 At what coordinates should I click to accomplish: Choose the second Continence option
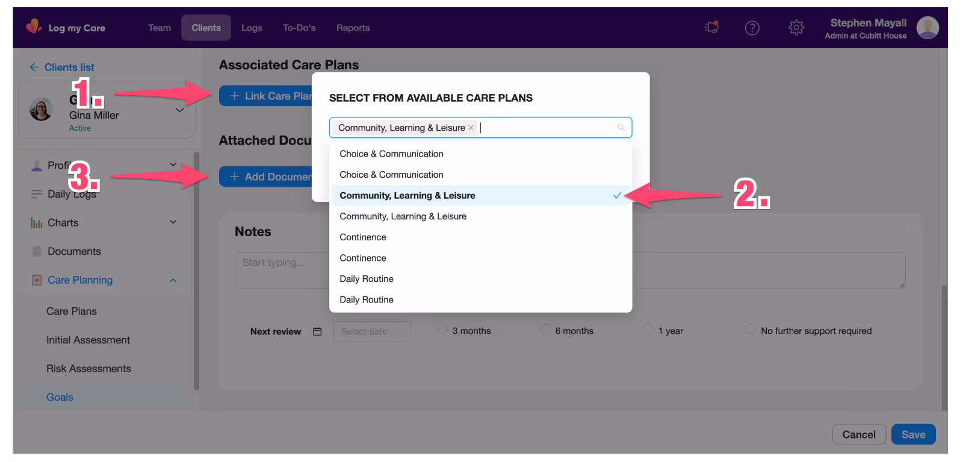[x=480, y=258]
